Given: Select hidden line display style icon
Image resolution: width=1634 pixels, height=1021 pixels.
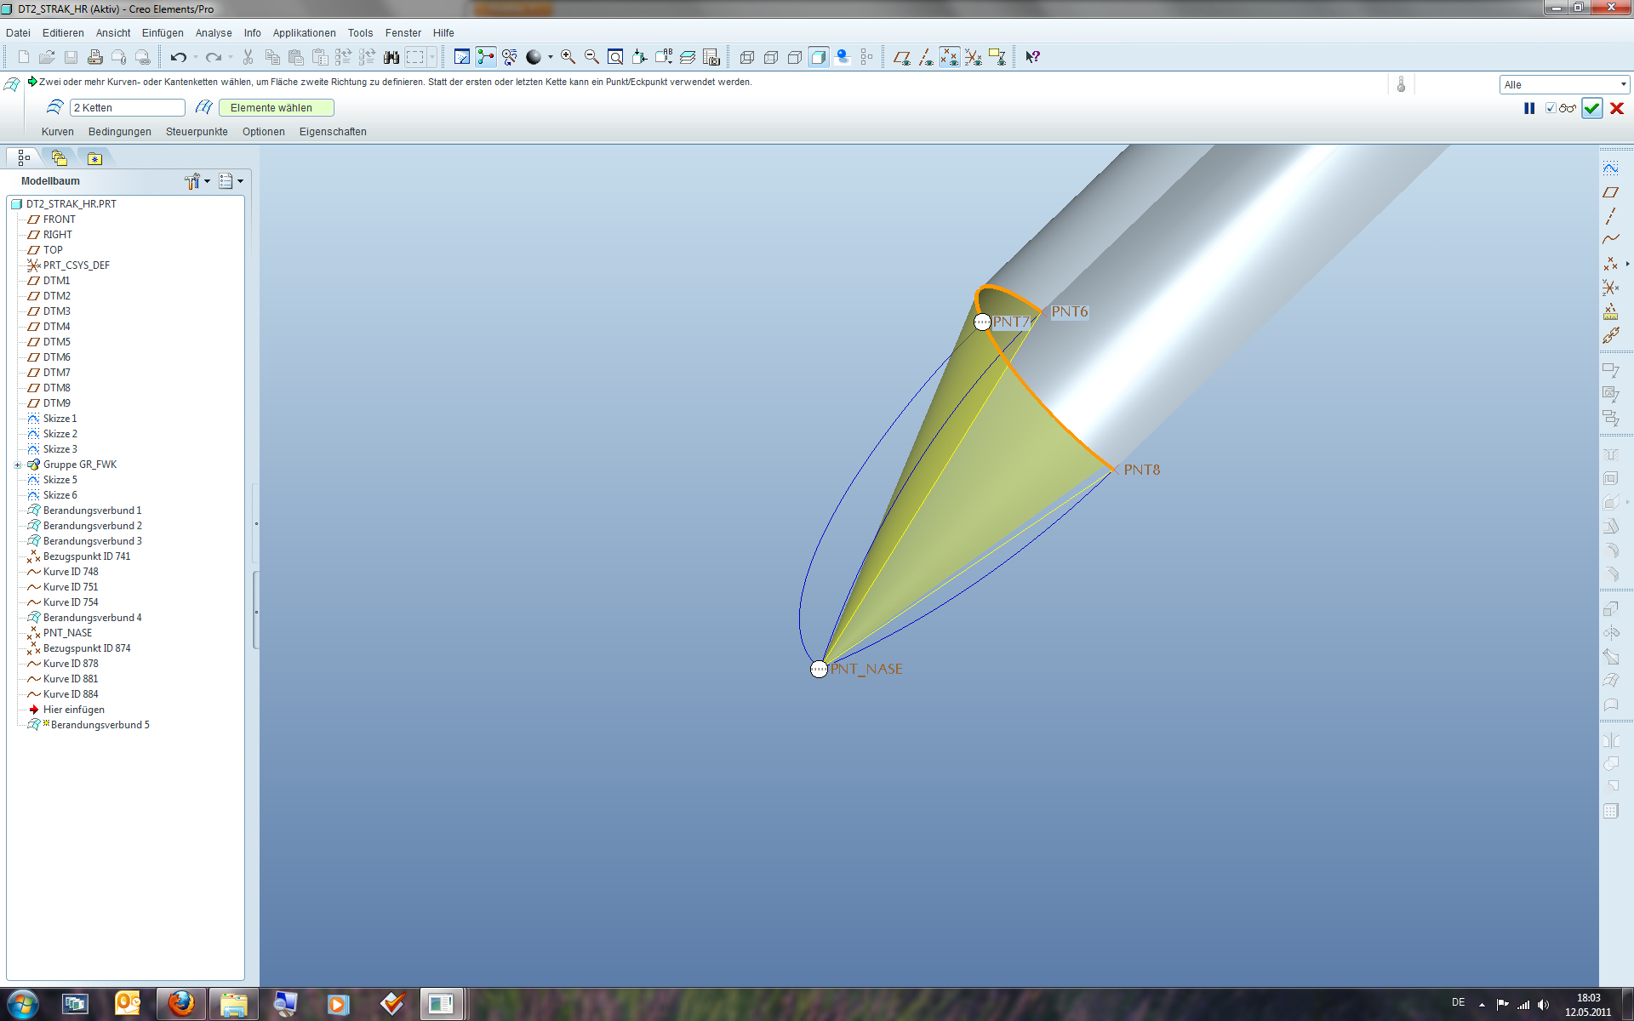Looking at the screenshot, I should click(771, 57).
